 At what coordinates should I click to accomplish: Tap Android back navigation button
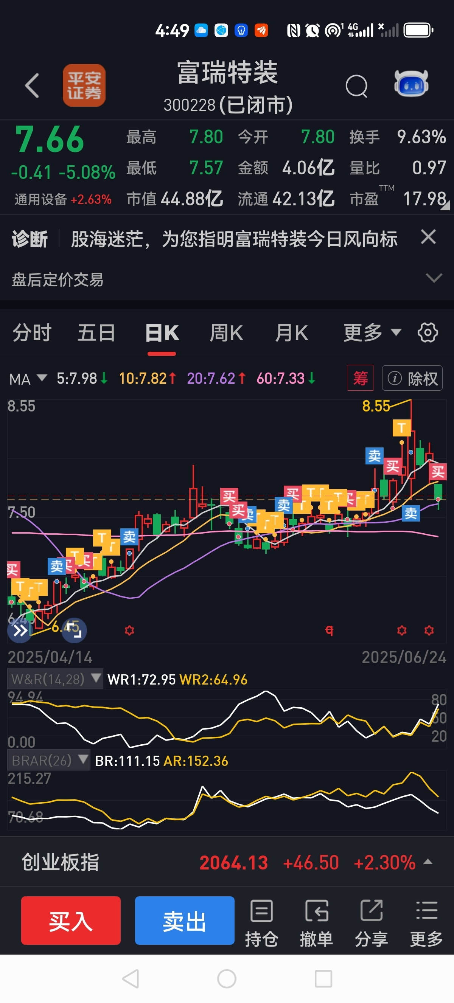[x=131, y=979]
